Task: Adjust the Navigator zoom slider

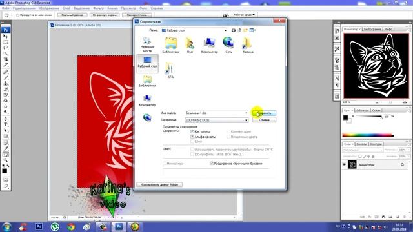Action: point(390,102)
